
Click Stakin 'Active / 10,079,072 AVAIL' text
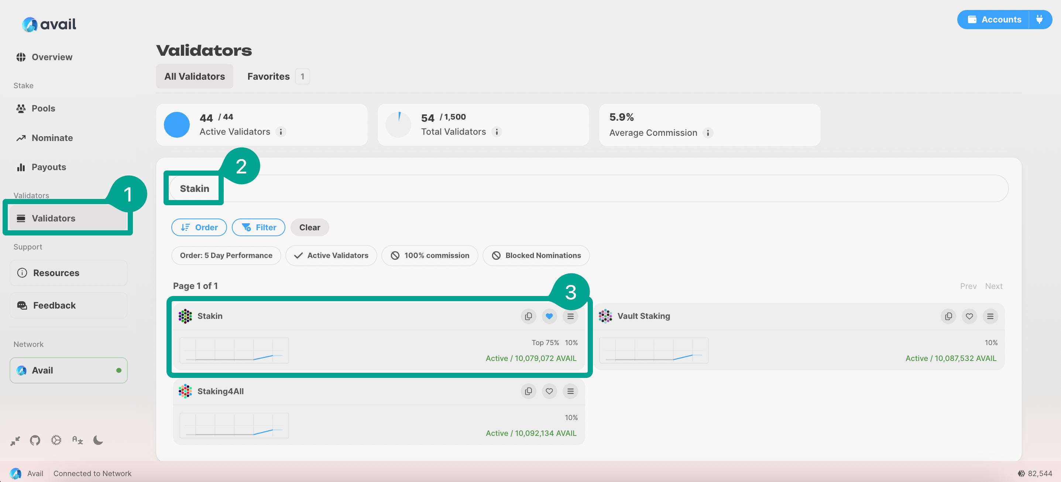[x=531, y=358]
